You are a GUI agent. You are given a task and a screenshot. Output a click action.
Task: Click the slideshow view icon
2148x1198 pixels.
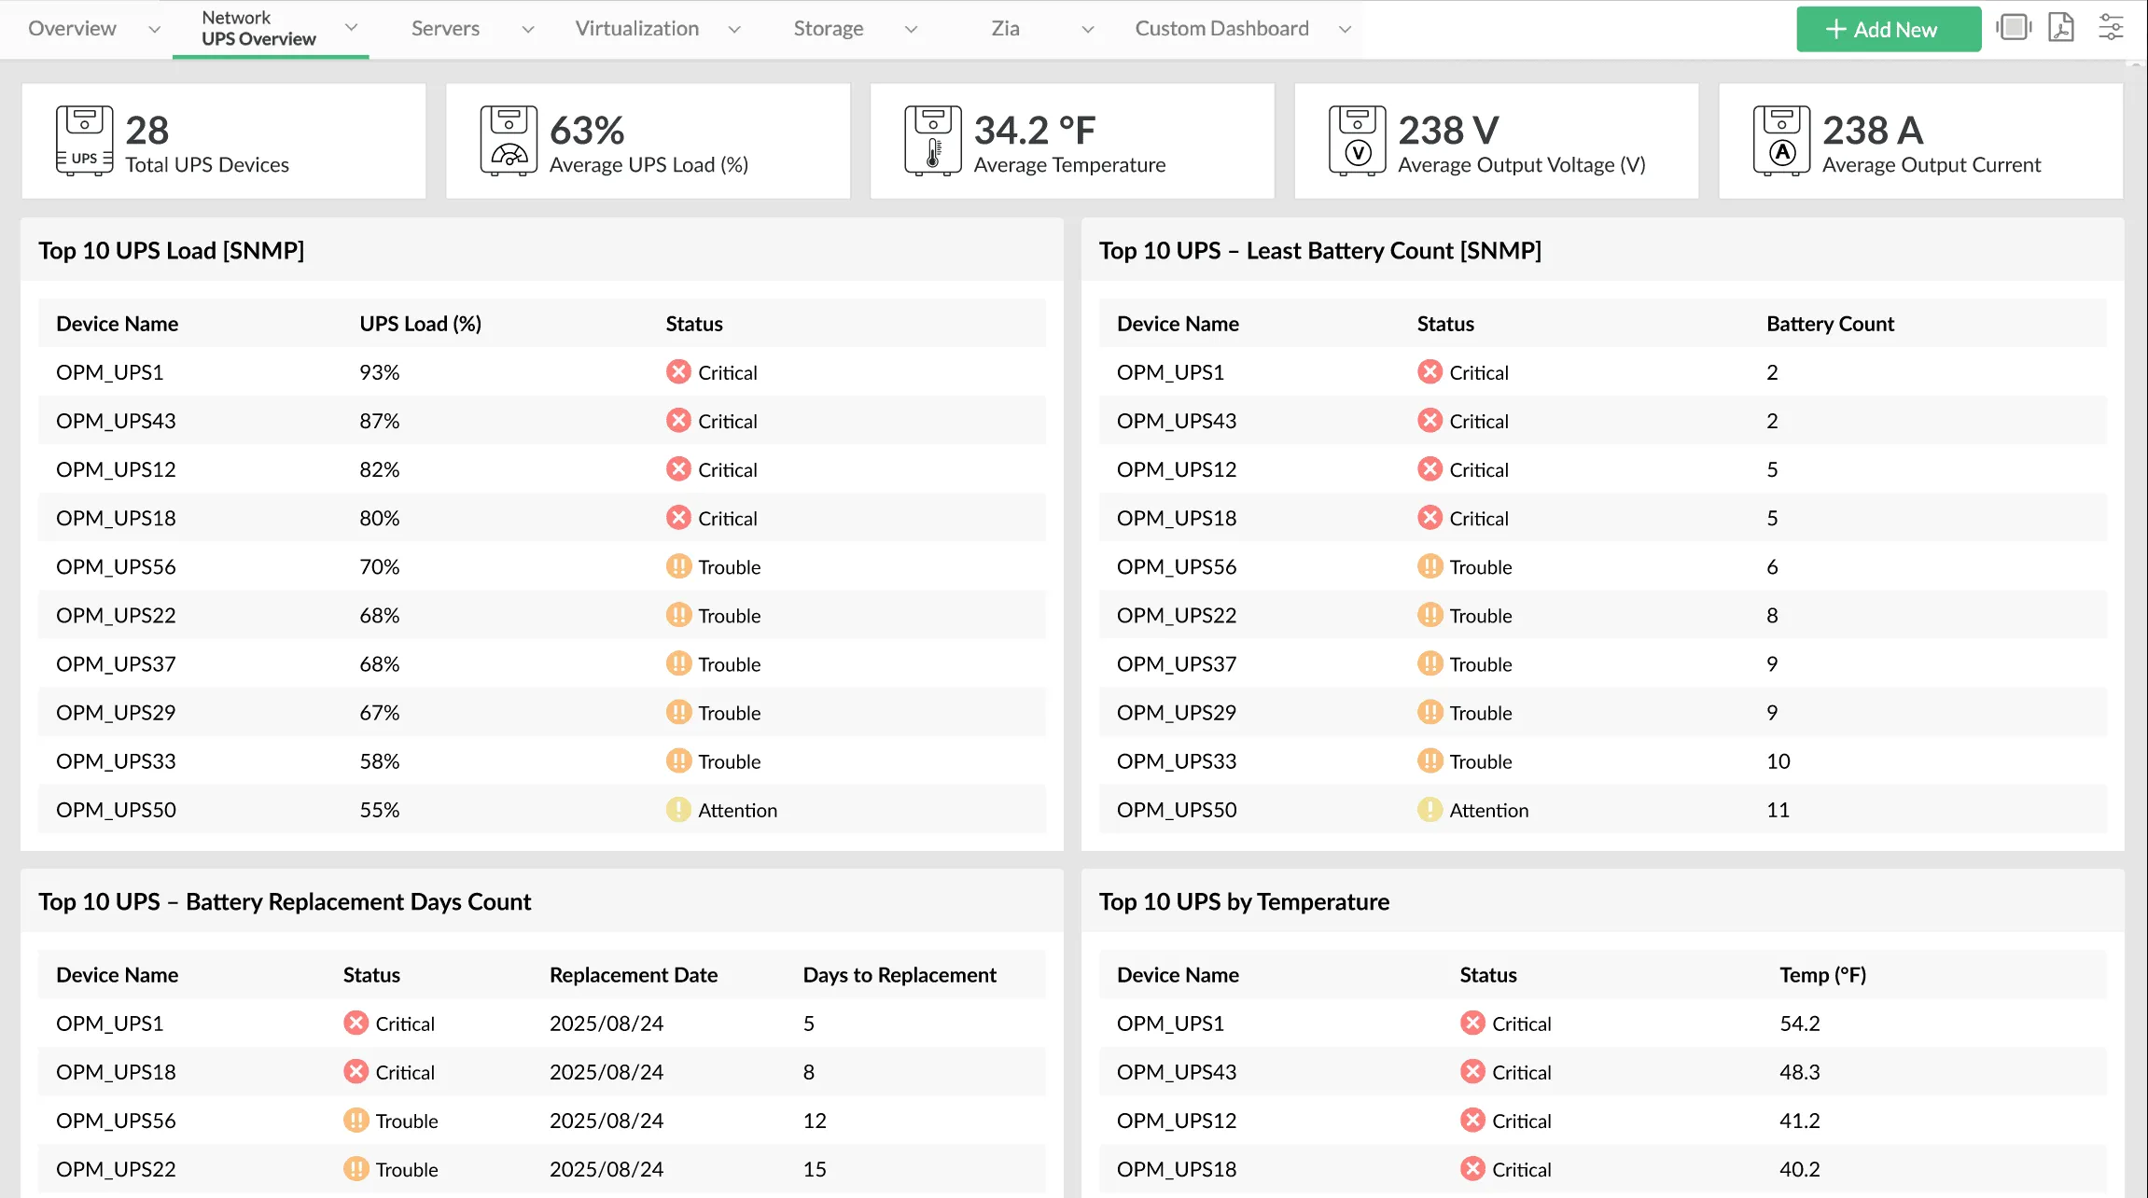(2013, 28)
